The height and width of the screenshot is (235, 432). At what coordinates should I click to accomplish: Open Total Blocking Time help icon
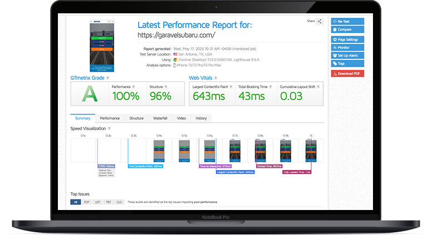click(x=271, y=87)
